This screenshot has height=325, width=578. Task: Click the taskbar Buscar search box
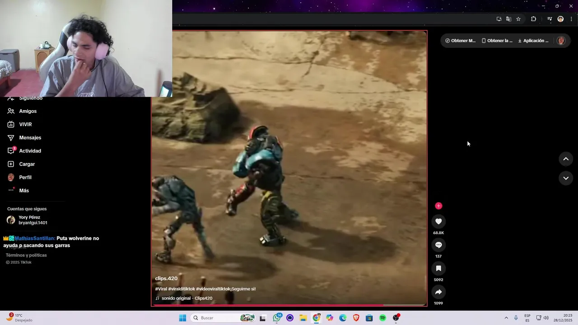pyautogui.click(x=224, y=318)
